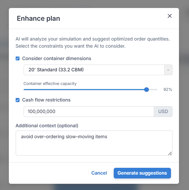Open the 20' Standard container dropdown
189x190 pixels.
(98, 70)
